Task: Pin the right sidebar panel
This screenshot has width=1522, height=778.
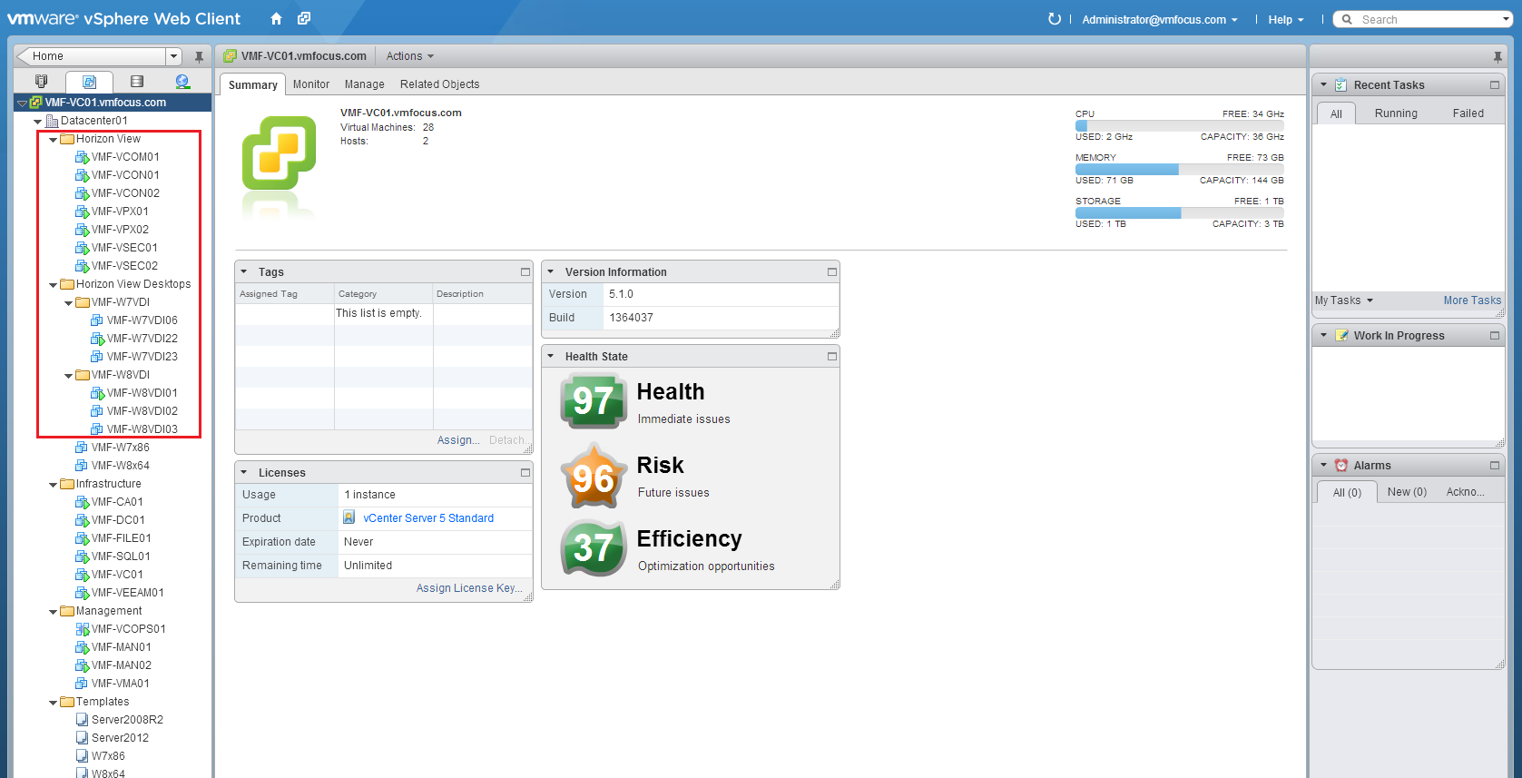Action: 1497,56
